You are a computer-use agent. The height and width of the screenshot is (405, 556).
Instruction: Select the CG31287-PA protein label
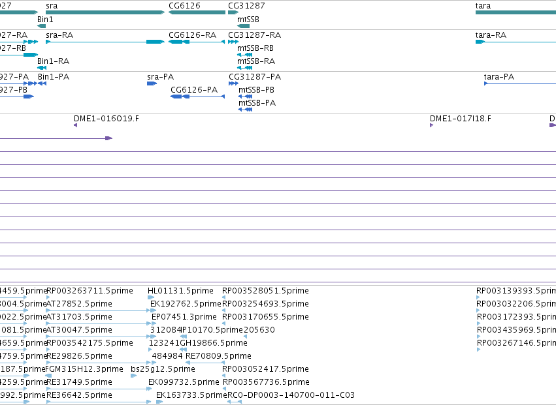(x=255, y=77)
